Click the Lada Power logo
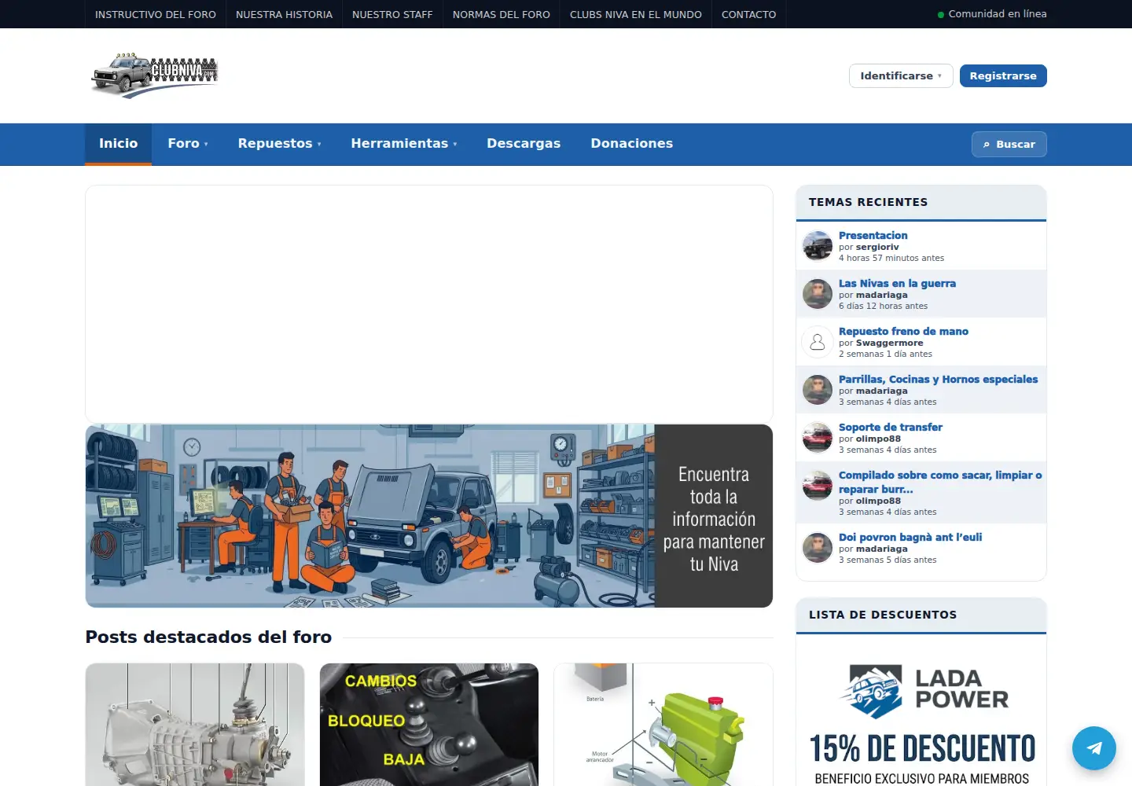1132x786 pixels. pos(922,691)
